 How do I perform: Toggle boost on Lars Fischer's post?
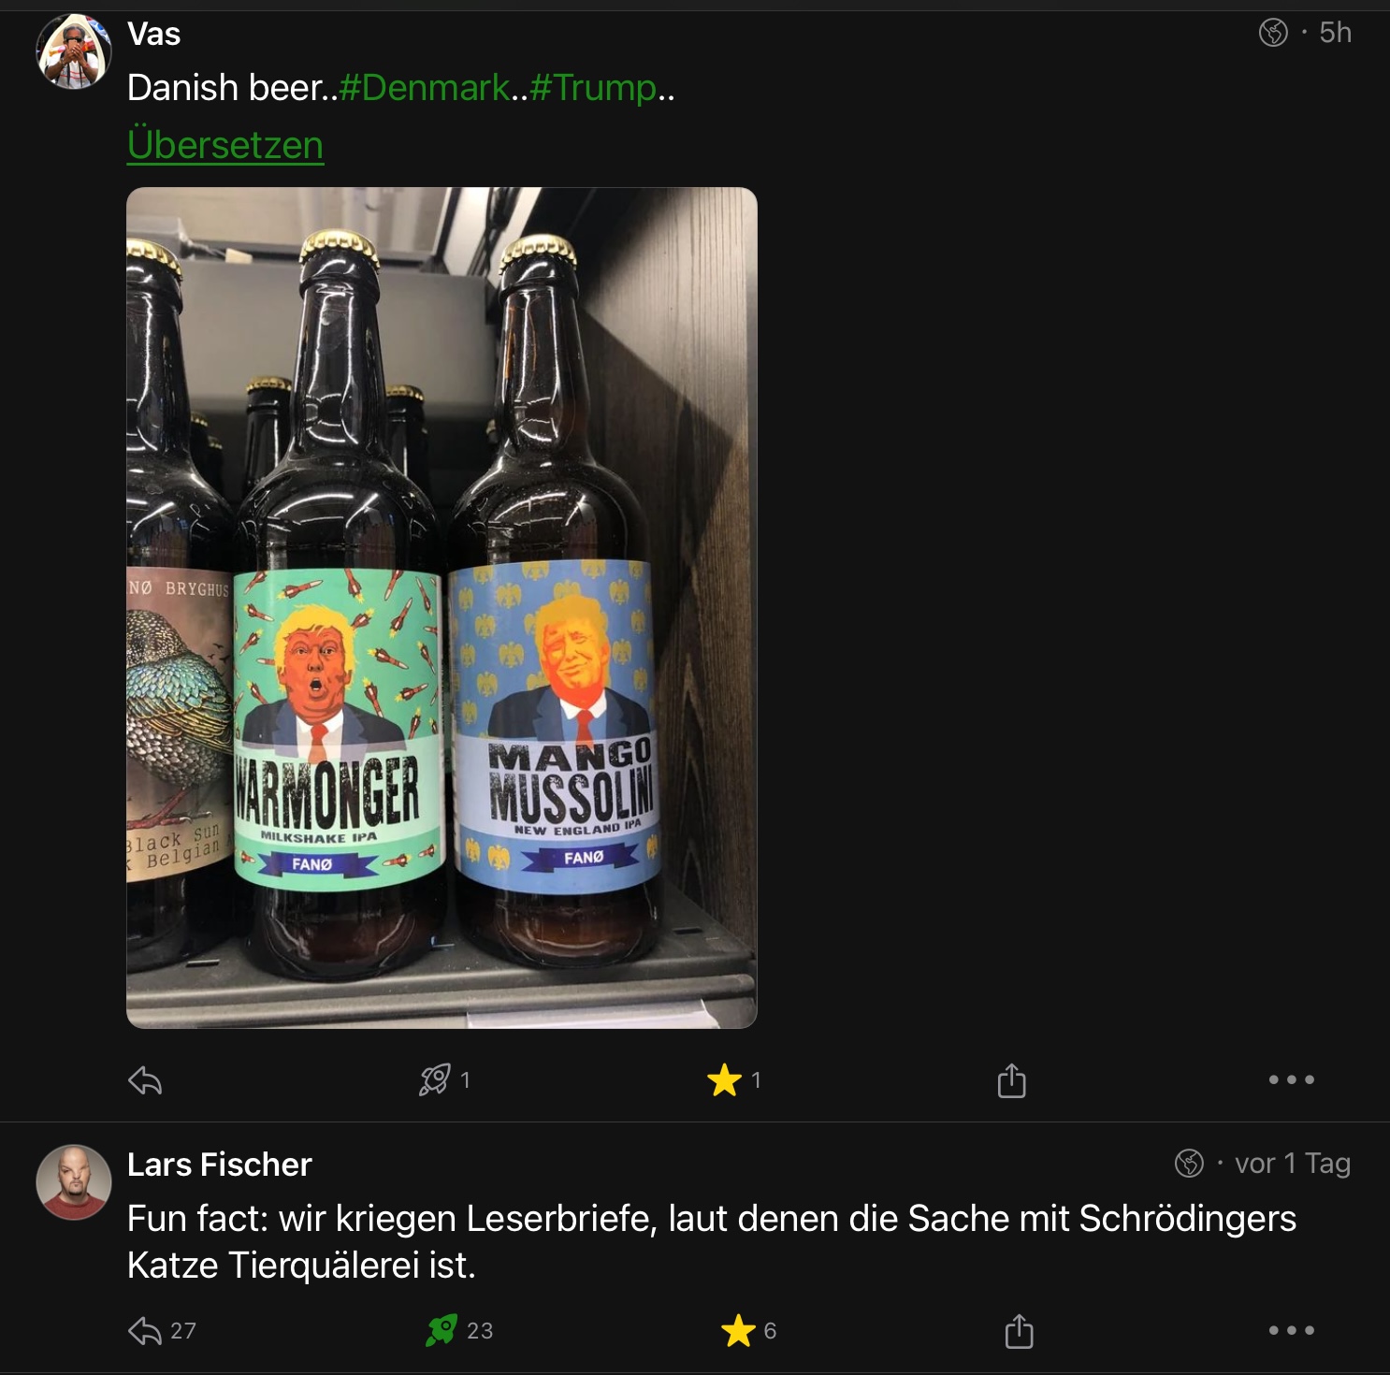pyautogui.click(x=442, y=1330)
